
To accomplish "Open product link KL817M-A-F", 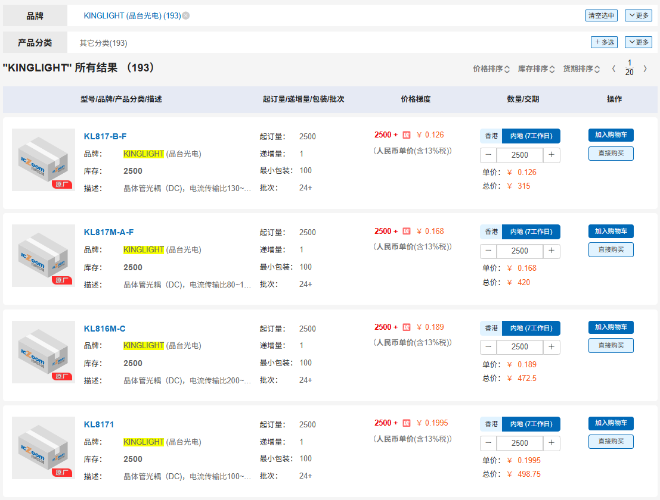I will pos(109,232).
